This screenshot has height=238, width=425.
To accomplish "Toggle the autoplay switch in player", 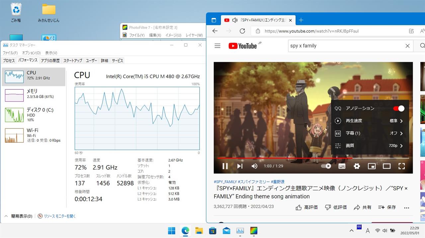I will tap(326, 166).
